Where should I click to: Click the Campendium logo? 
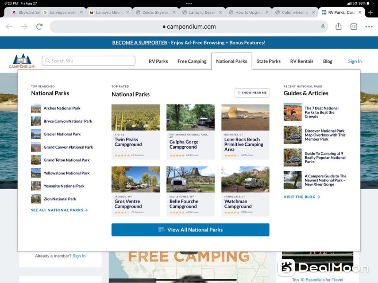[x=22, y=61]
